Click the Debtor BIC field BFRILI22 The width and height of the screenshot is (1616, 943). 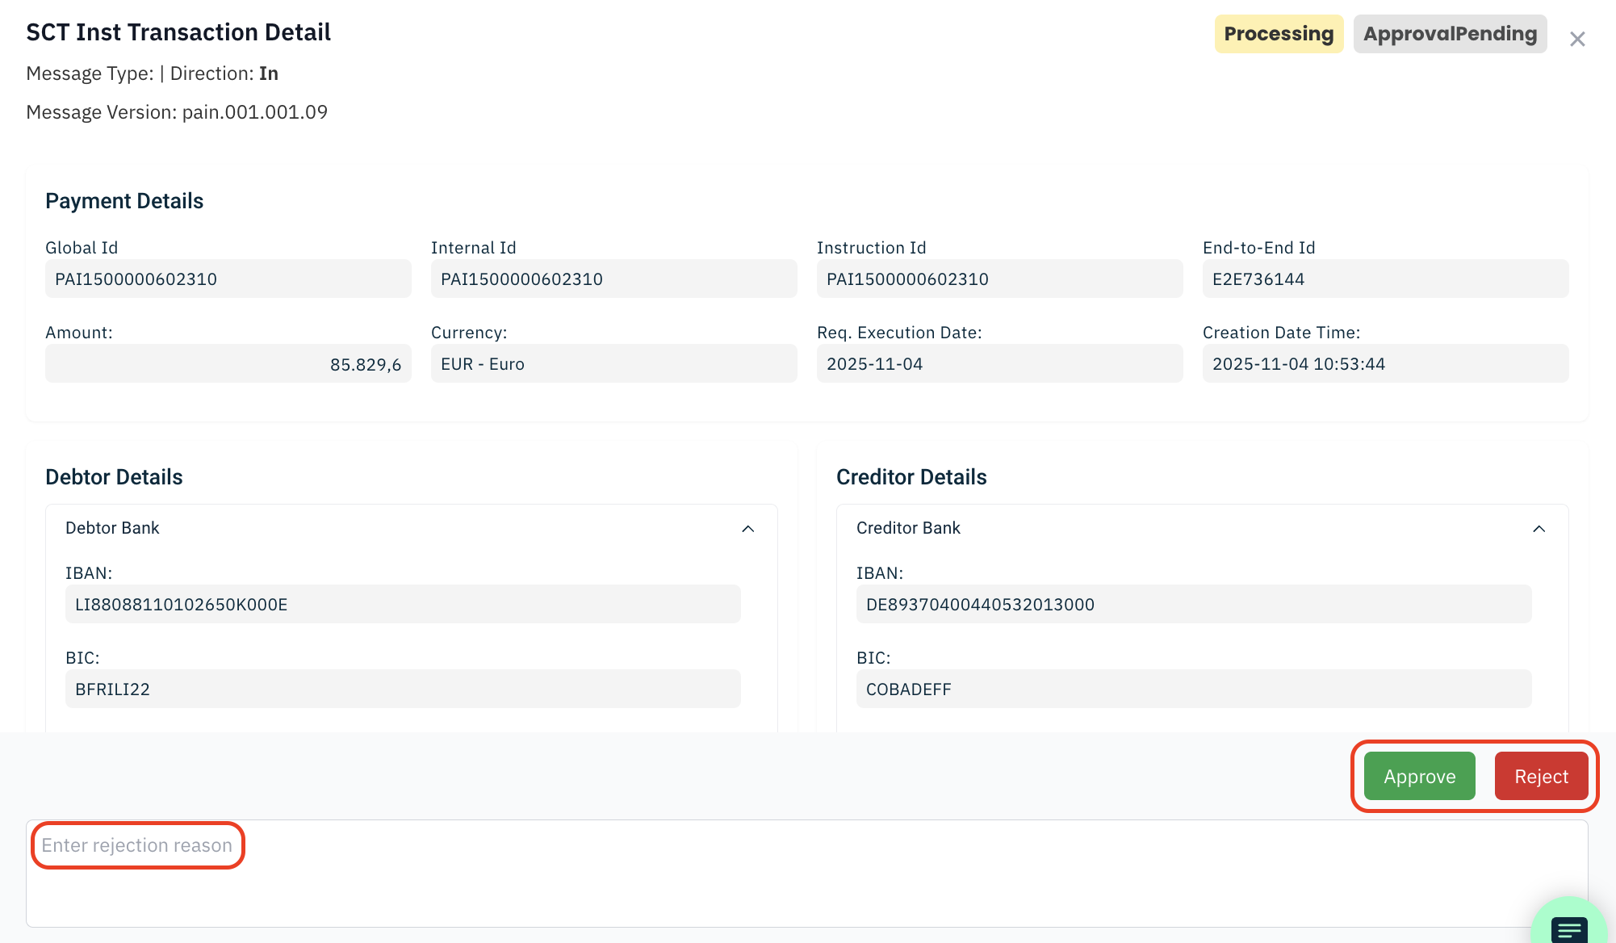click(402, 689)
